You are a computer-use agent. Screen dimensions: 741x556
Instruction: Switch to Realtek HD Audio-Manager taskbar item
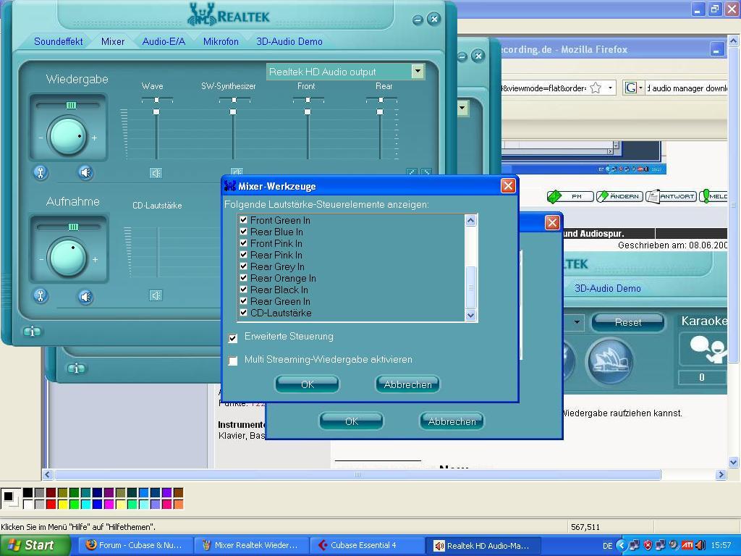tap(483, 546)
